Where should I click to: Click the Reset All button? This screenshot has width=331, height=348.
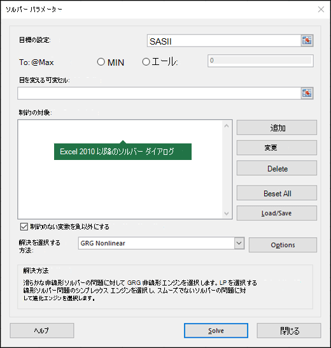coord(277,193)
